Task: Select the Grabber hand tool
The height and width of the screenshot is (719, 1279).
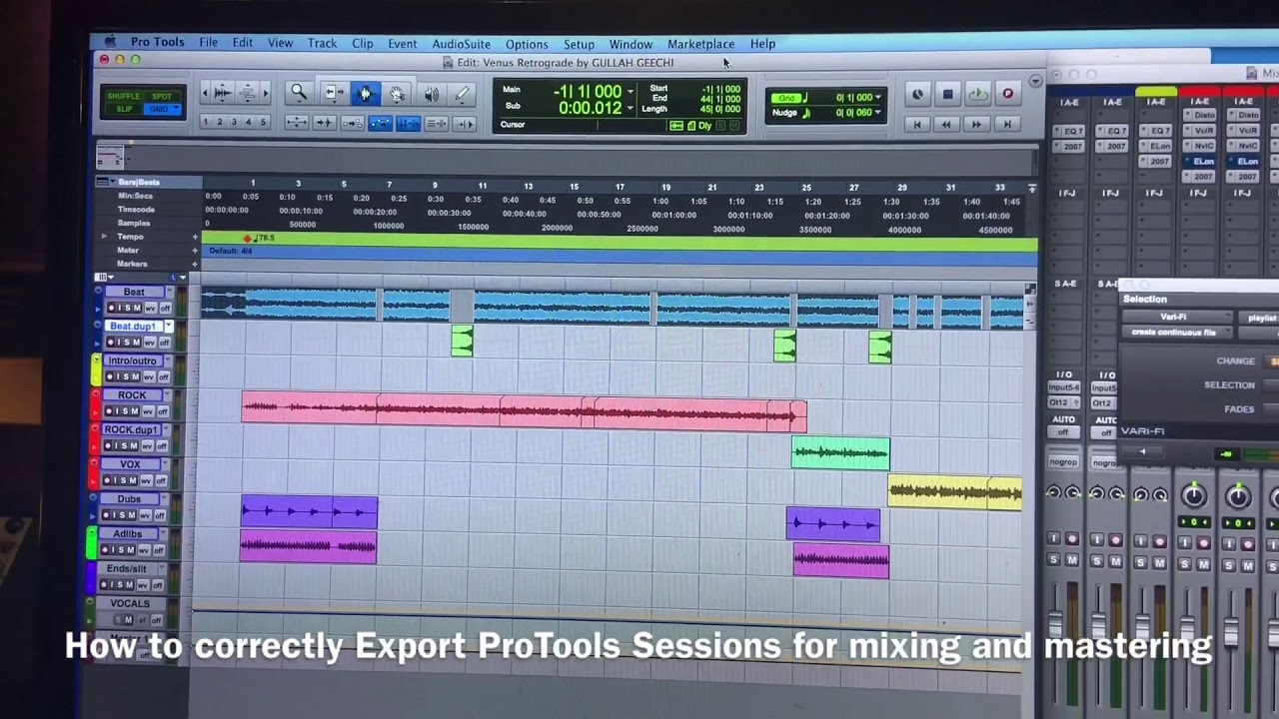Action: pos(398,94)
